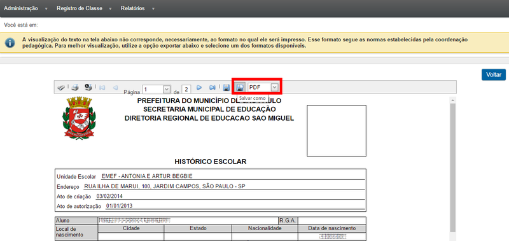Image resolution: width=509 pixels, height=241 pixels.
Task: Click the 'R.G.A.' table label
Action: click(x=288, y=221)
